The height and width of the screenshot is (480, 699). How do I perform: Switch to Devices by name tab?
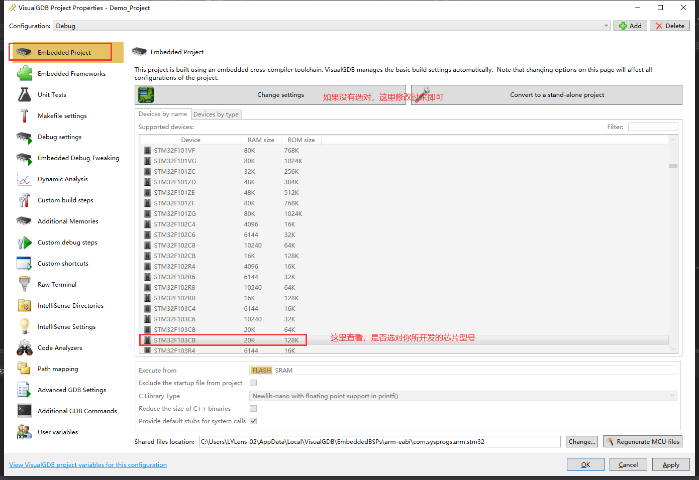(163, 114)
